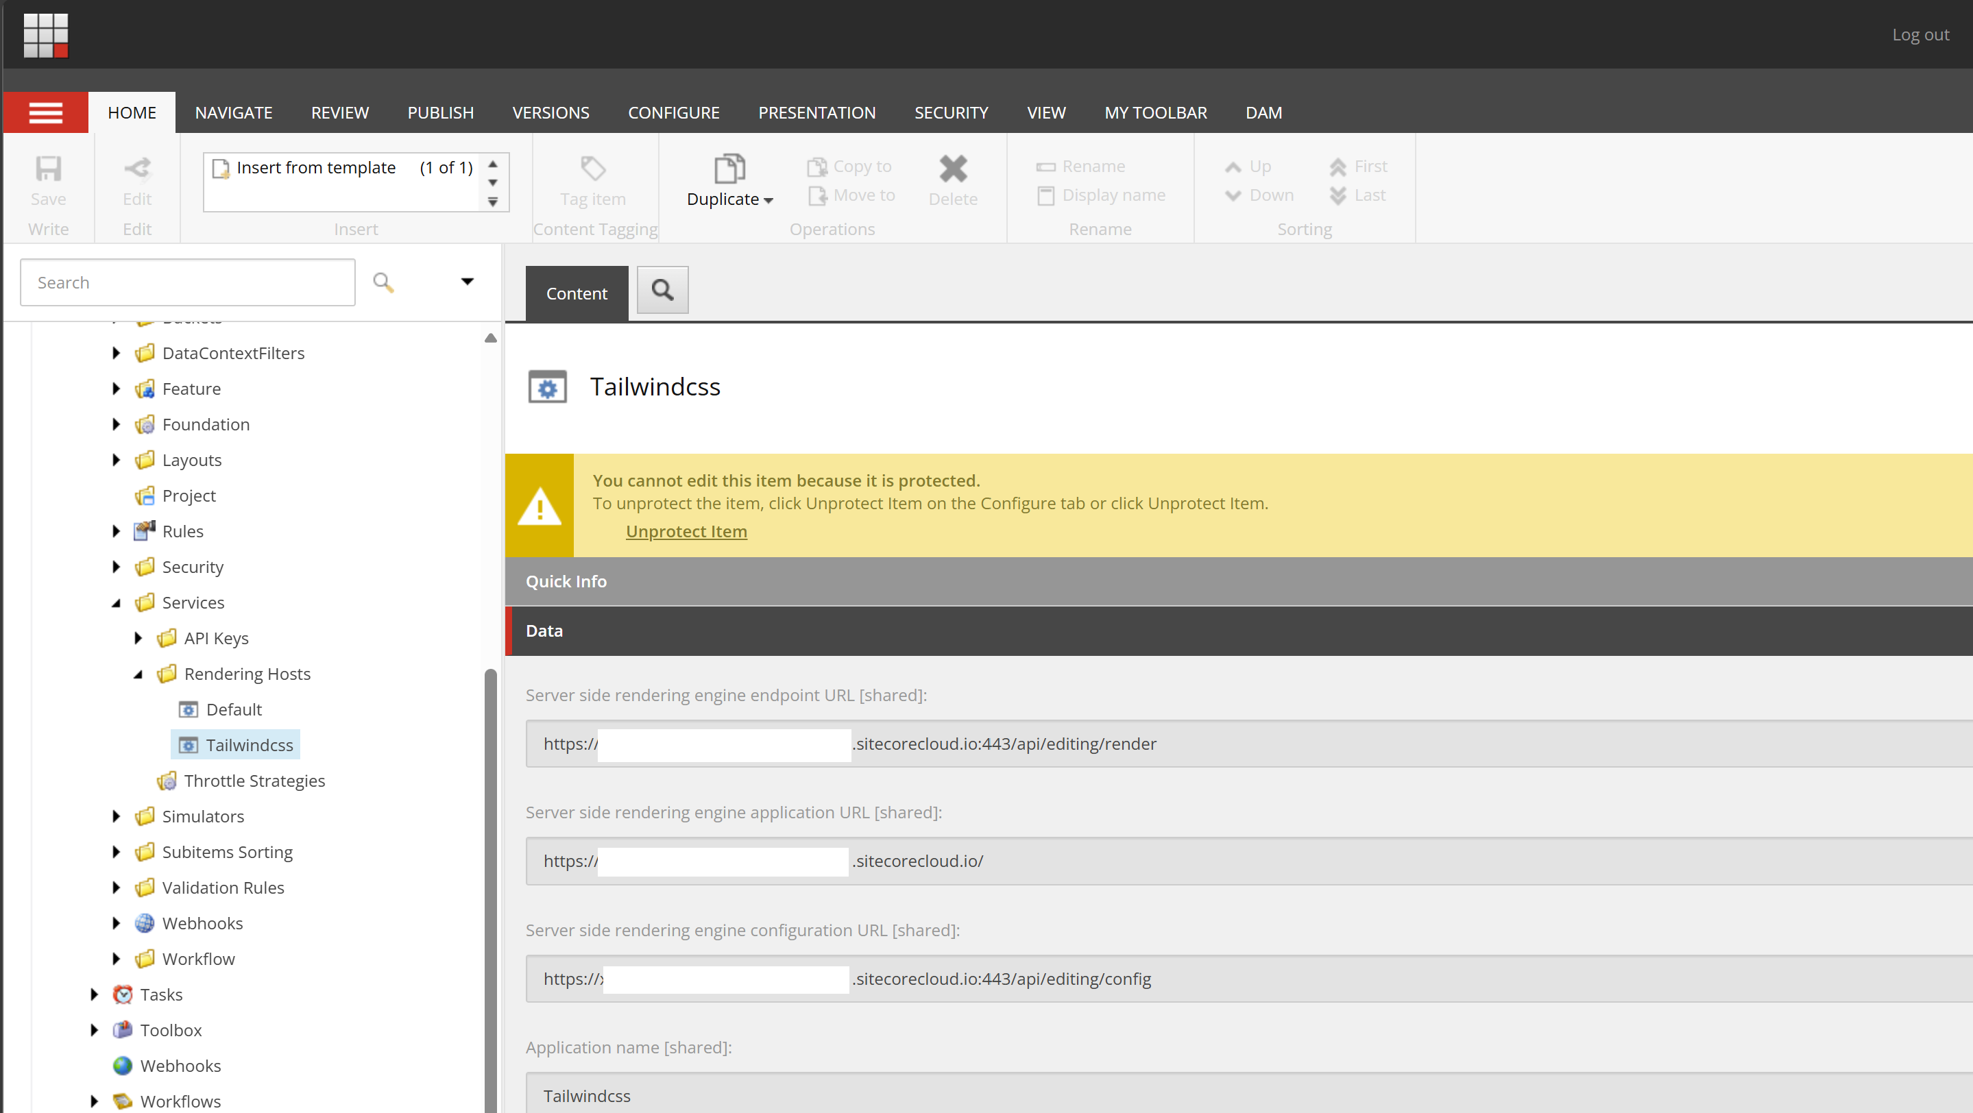
Task: Collapse the Quick Info section
Action: click(x=1239, y=582)
